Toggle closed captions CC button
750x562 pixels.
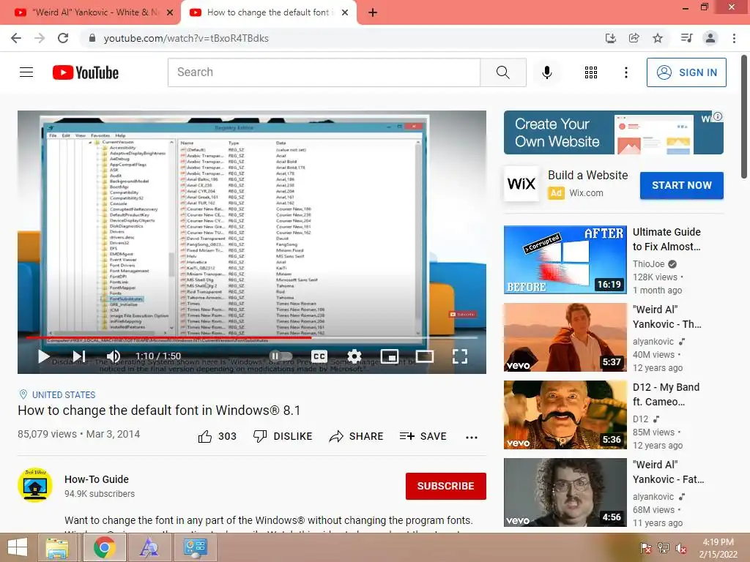(319, 356)
